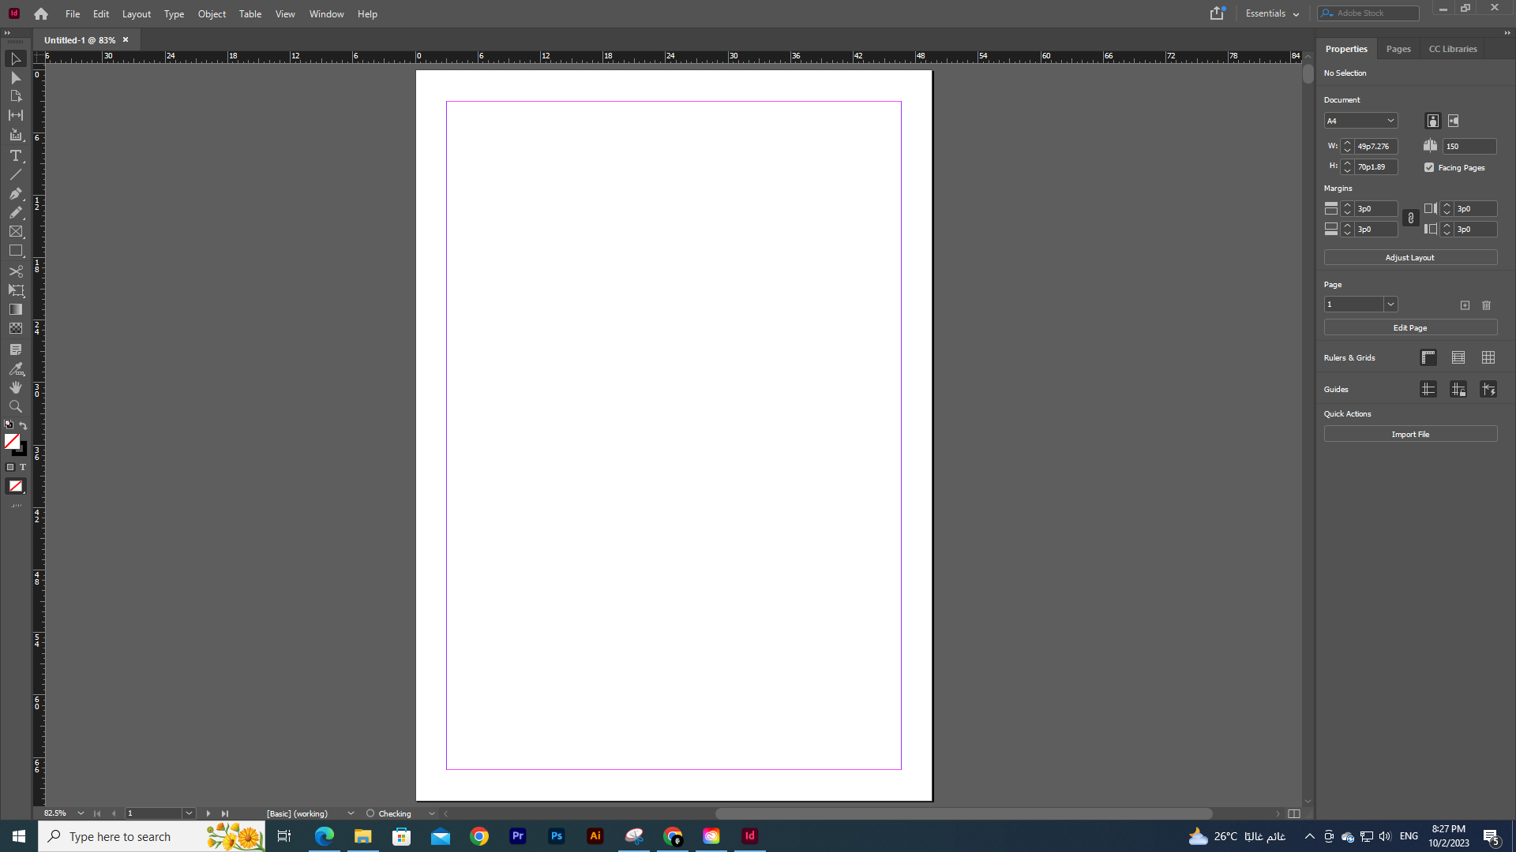
Task: Click the Adjust Layout button
Action: click(1410, 257)
